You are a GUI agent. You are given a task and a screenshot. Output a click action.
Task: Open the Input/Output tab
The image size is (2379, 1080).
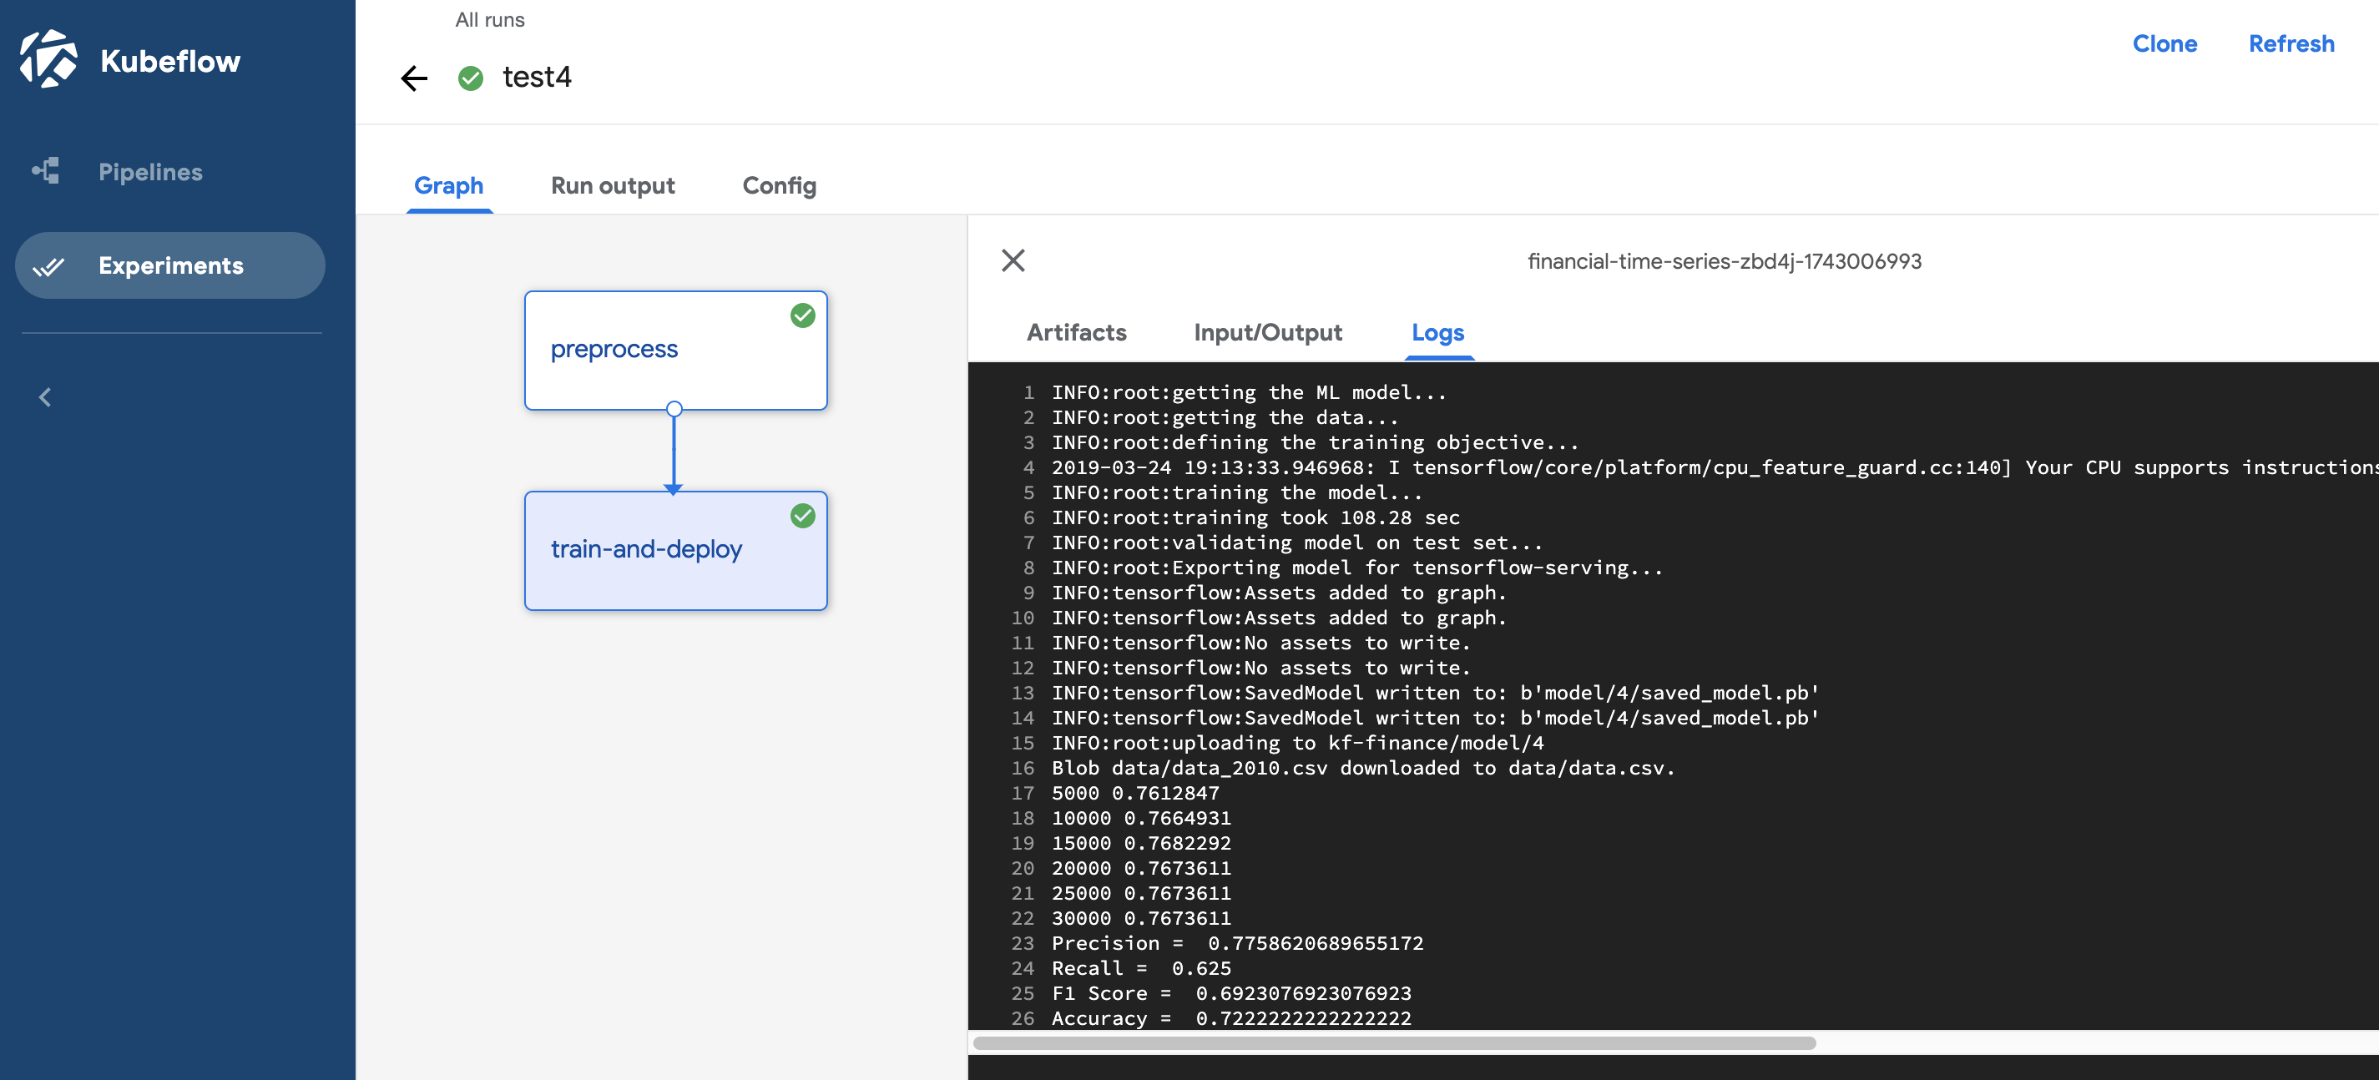click(x=1268, y=332)
